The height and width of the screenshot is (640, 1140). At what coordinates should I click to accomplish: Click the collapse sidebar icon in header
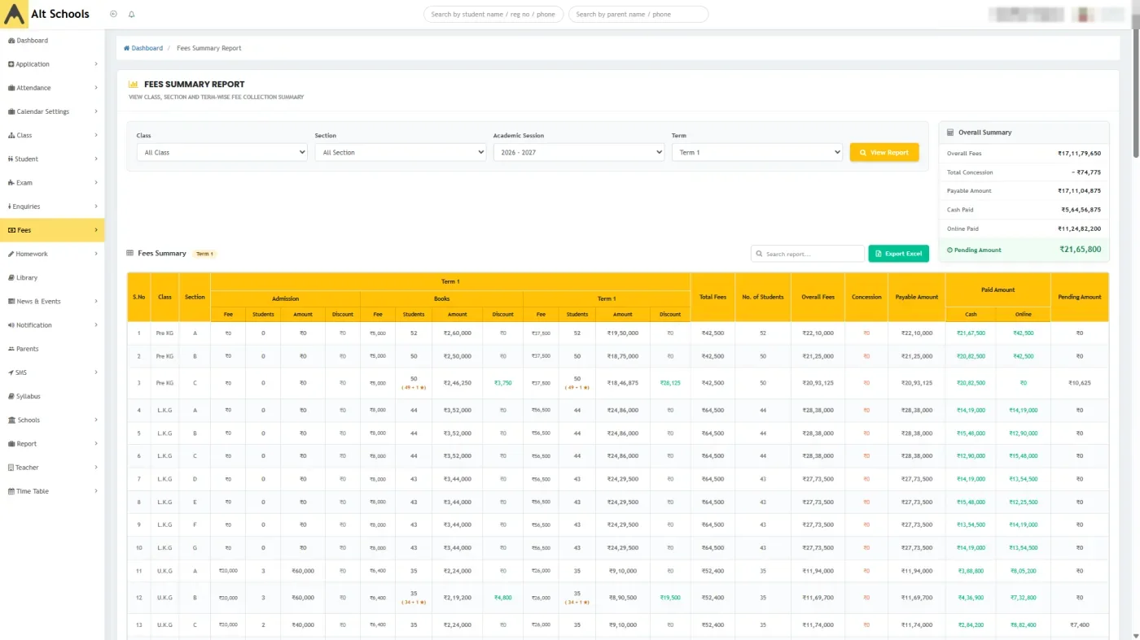[113, 14]
